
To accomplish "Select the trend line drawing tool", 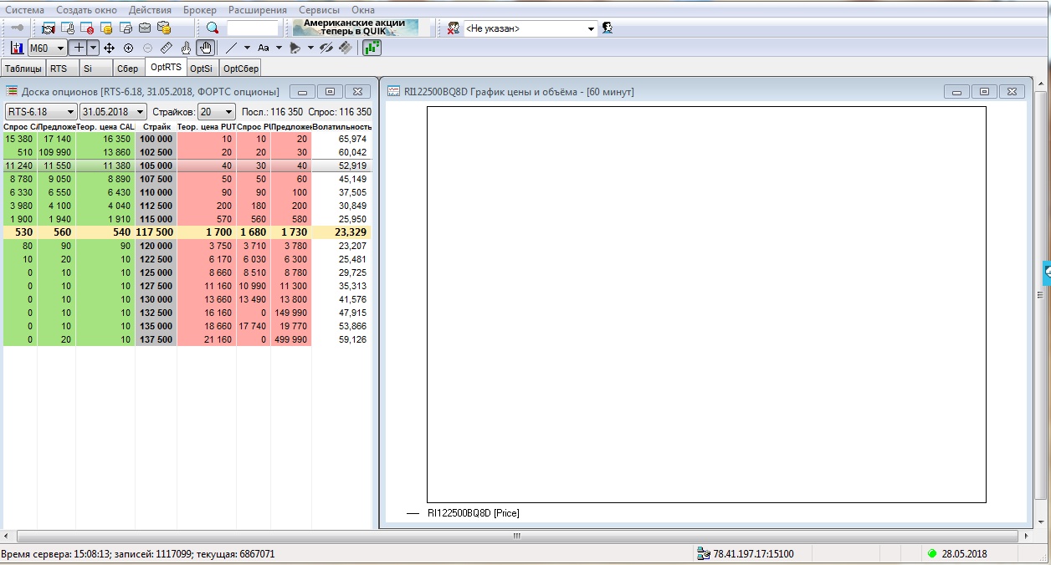I will click(x=232, y=48).
